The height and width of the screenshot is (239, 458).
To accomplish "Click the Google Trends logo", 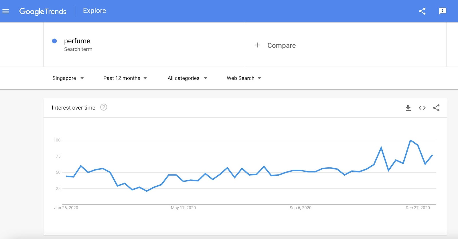I will pyautogui.click(x=43, y=11).
